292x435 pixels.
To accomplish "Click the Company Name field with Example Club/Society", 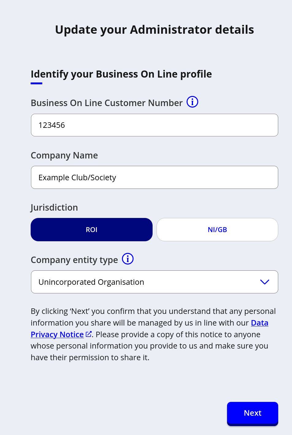I will tap(154, 177).
